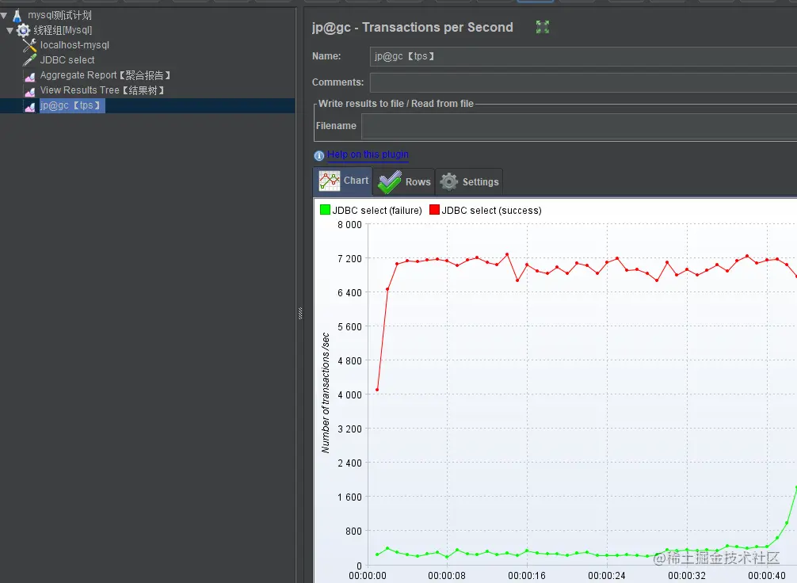Switch to the Settings tab
Image resolution: width=797 pixels, height=583 pixels.
469,182
